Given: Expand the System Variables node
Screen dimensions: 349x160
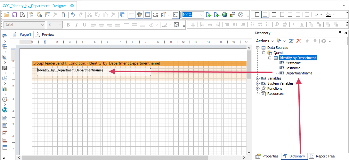Looking at the screenshot, I should click(257, 83).
